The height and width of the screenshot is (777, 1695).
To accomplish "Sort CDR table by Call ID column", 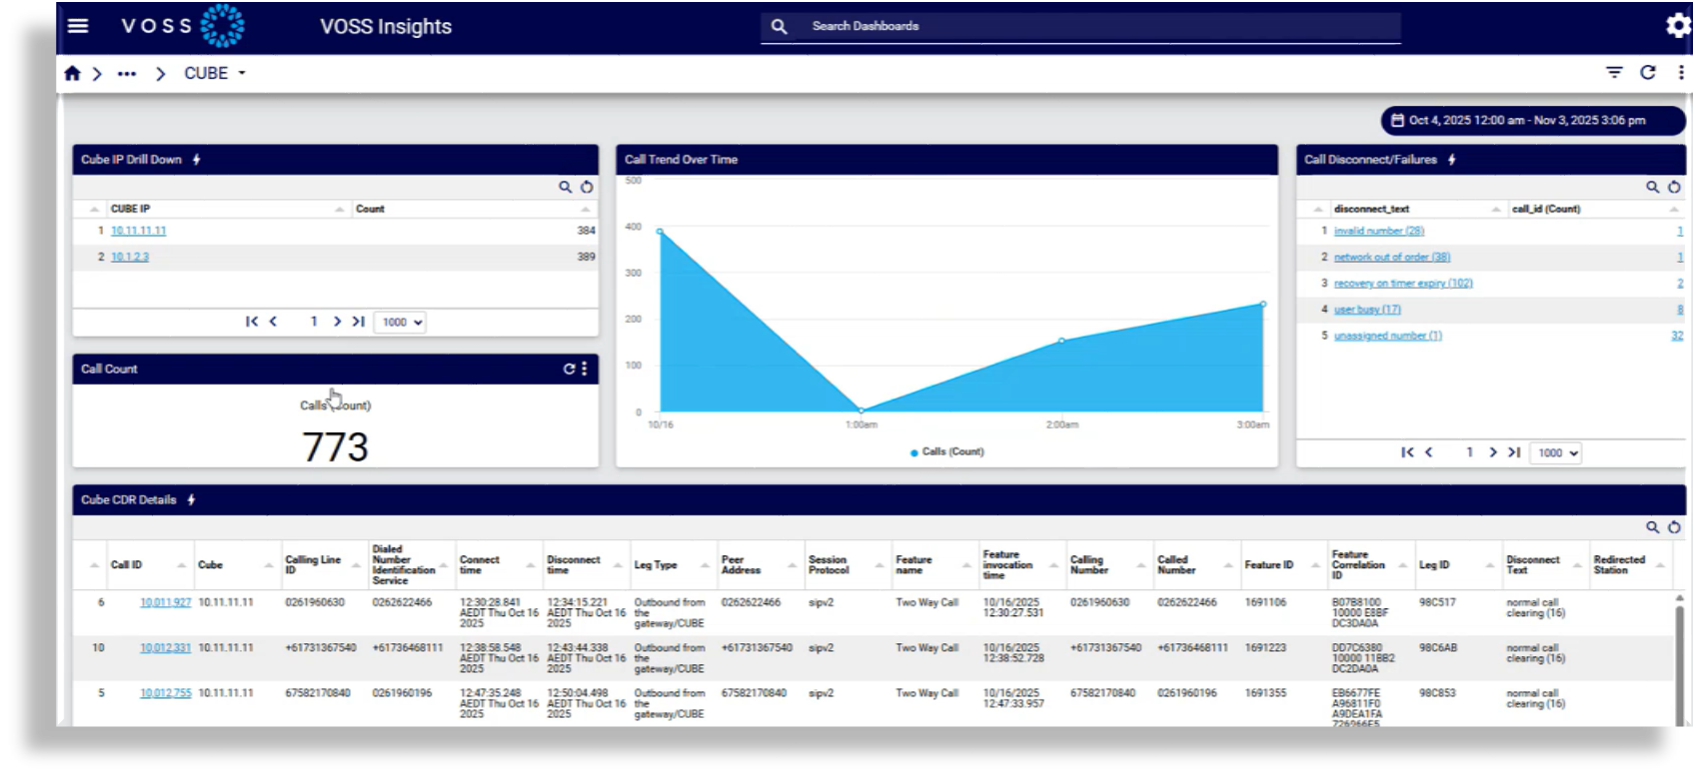I will (x=126, y=565).
